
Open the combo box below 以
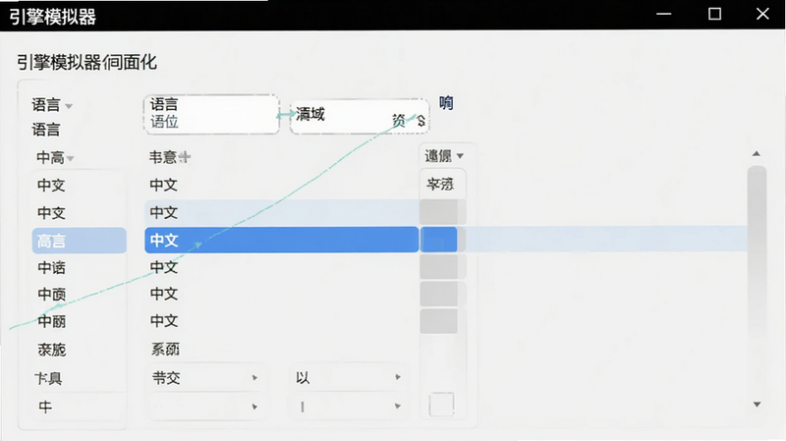[348, 406]
